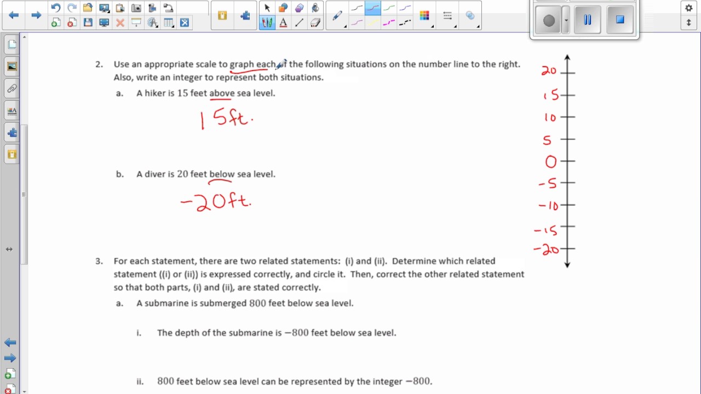Switch to full screen display view

point(104,22)
